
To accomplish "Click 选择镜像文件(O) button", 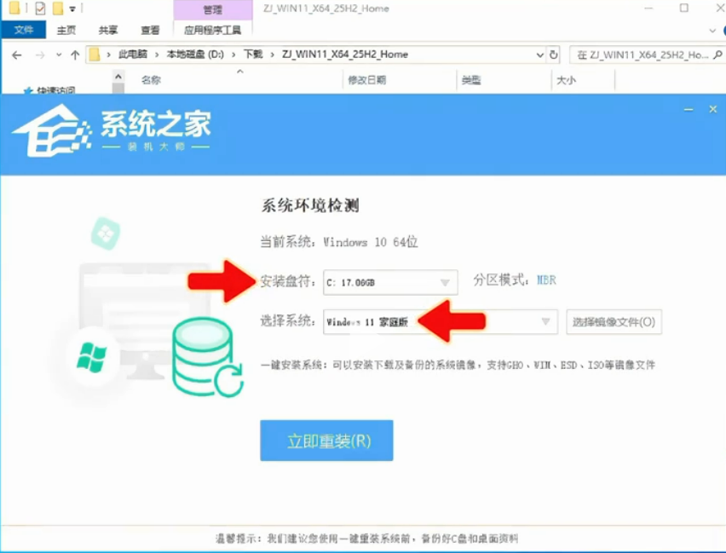I will pos(614,321).
